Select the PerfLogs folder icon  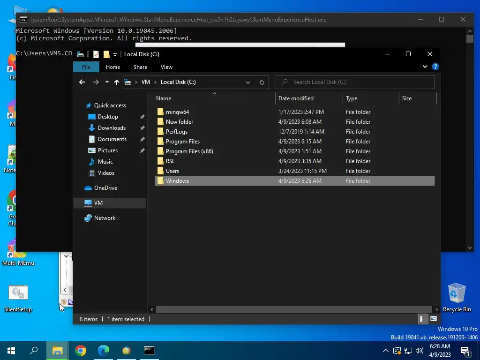160,131
